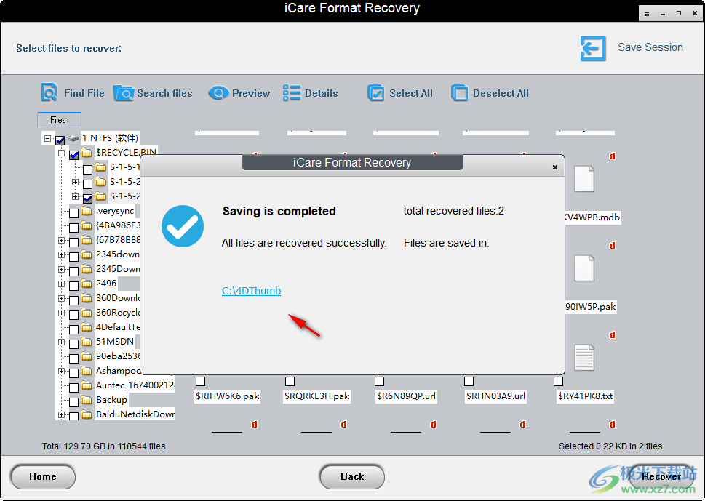Expand the 51MSDN folder node
705x501 pixels.
pos(62,342)
